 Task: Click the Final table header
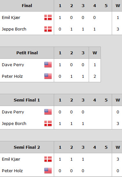tap(27, 6)
